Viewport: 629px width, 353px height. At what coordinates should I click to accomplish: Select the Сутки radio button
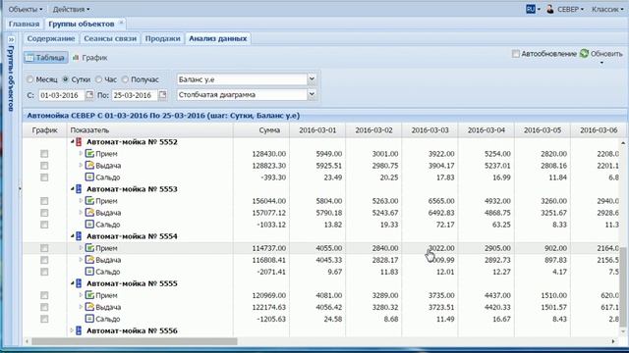click(66, 79)
